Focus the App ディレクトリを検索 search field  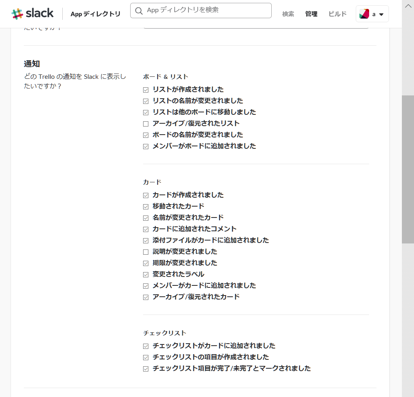(206, 11)
